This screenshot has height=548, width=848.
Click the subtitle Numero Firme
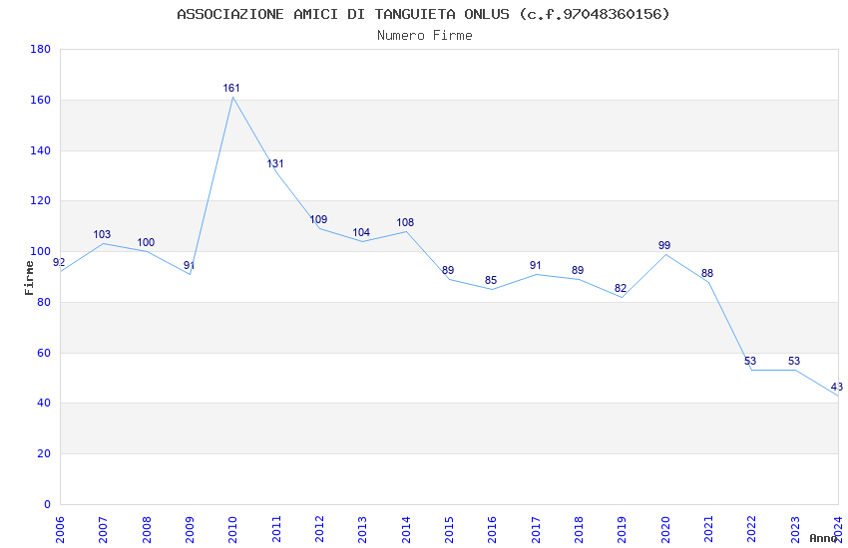(425, 35)
